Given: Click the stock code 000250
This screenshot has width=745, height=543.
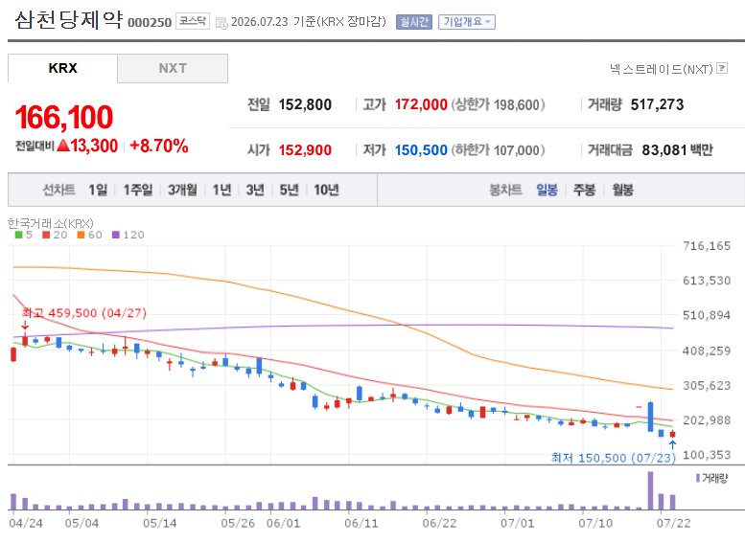Looking at the screenshot, I should coord(150,23).
